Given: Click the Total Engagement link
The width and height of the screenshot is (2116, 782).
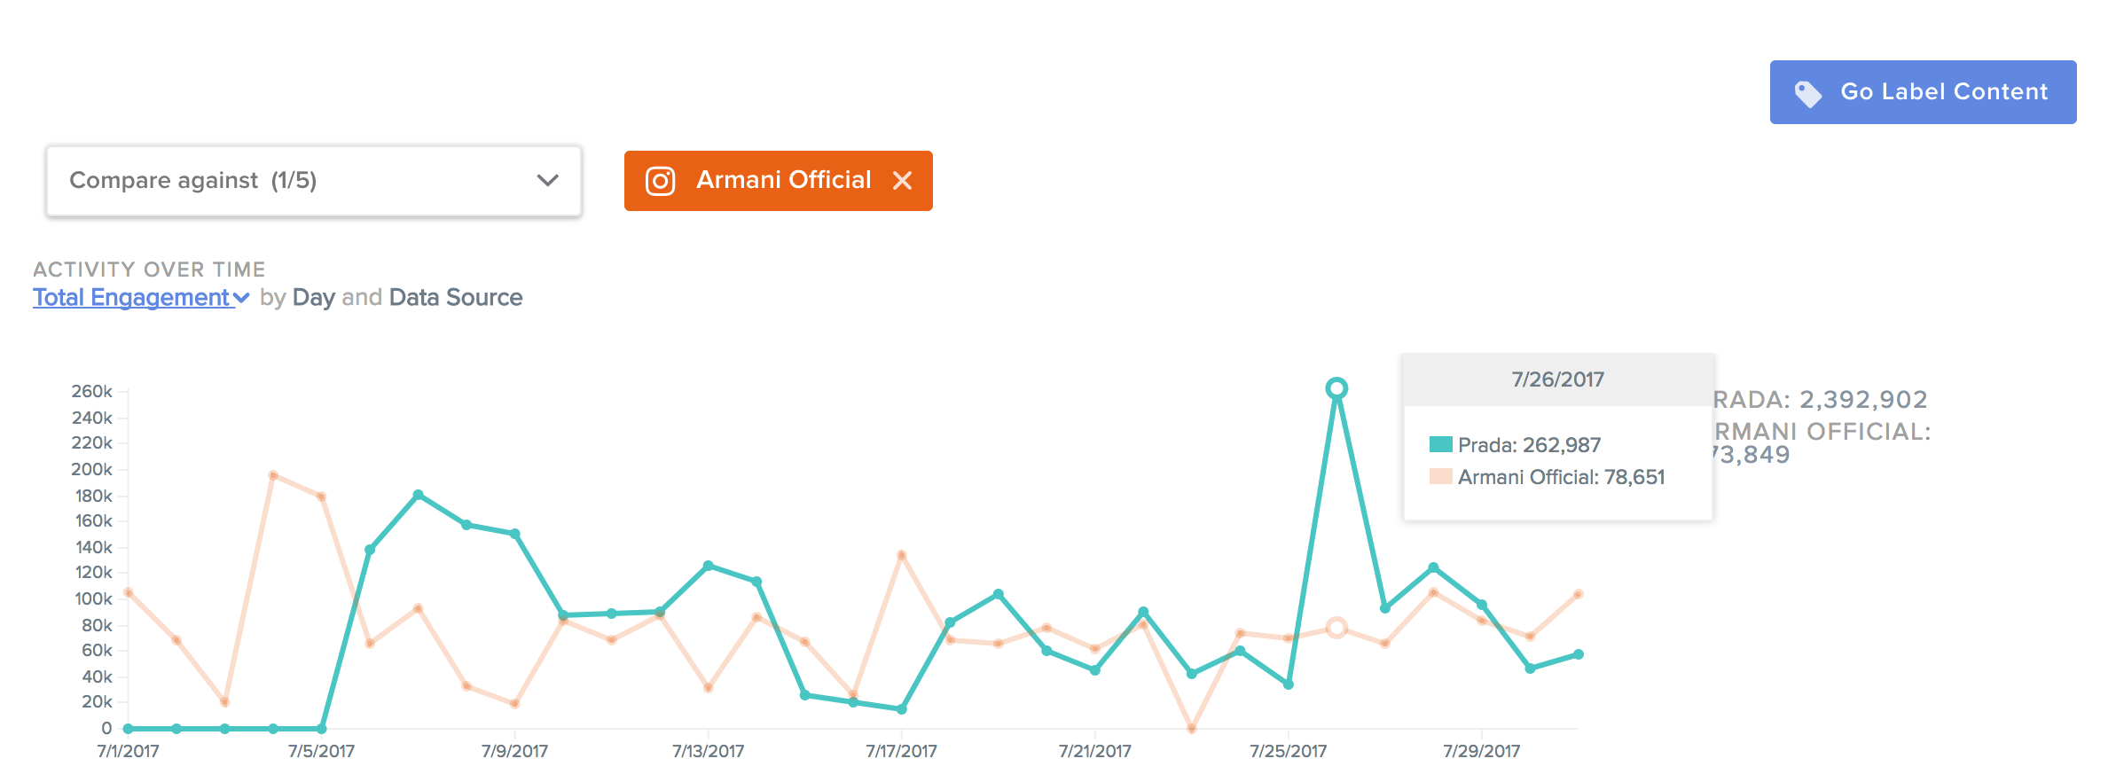Looking at the screenshot, I should tap(131, 298).
